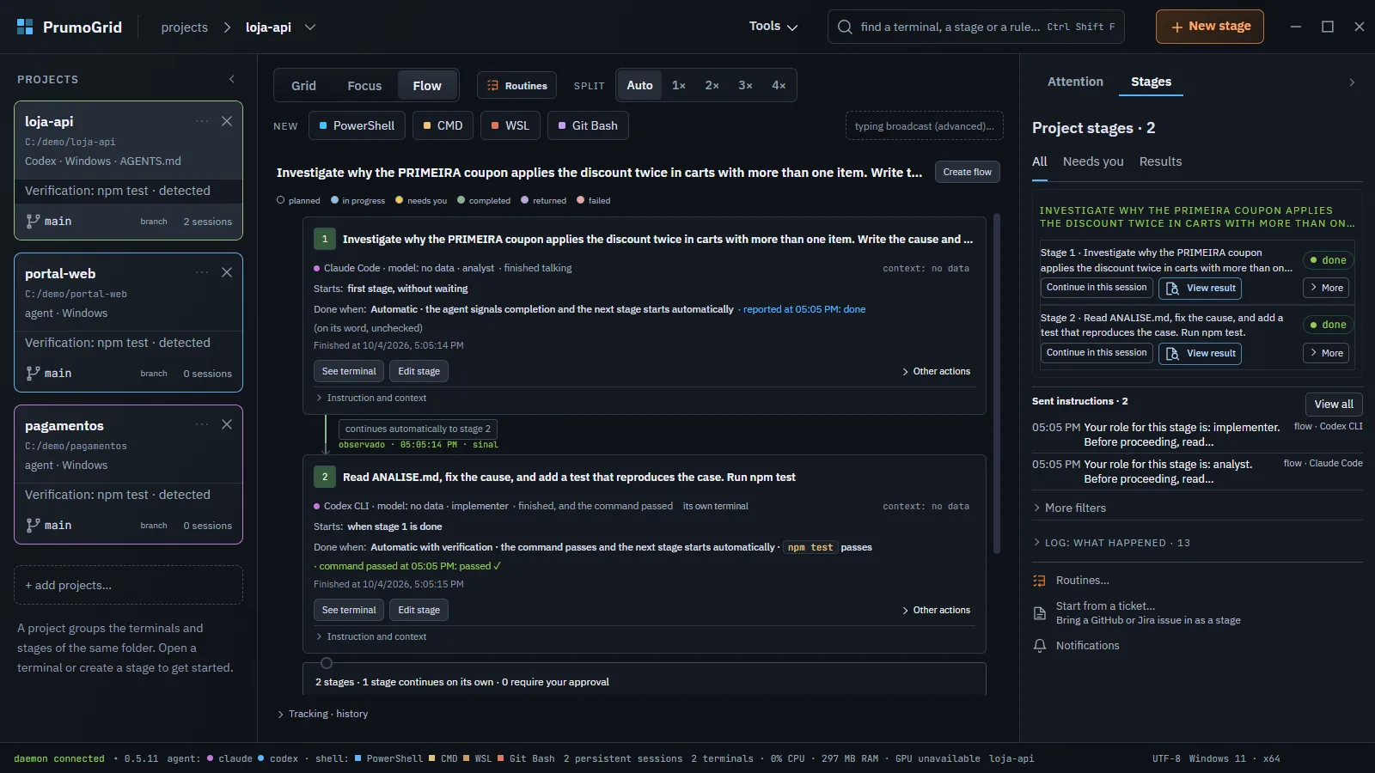Click the main branch icon on portal-web
The image size is (1375, 773).
point(33,373)
